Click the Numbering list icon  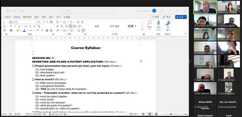tap(64, 22)
